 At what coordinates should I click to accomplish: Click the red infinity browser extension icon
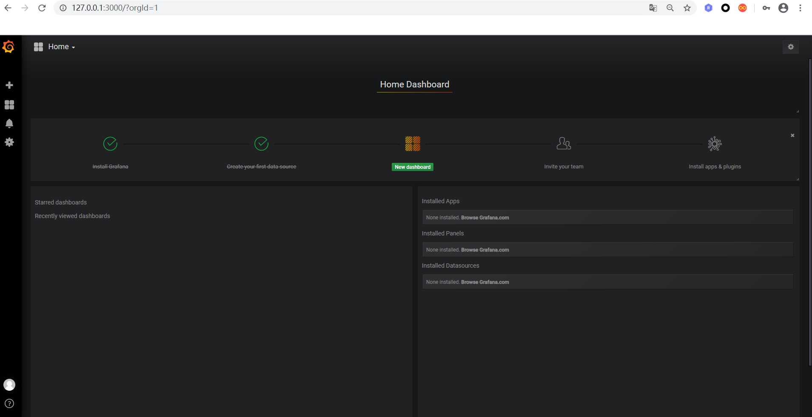742,8
